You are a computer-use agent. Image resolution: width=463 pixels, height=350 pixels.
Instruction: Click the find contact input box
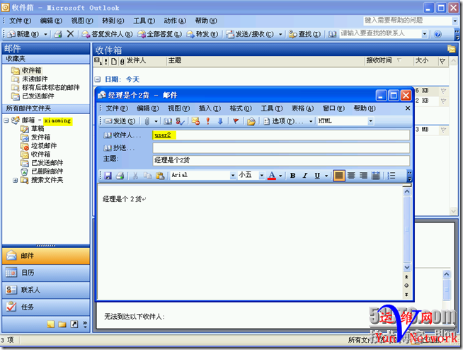point(380,34)
